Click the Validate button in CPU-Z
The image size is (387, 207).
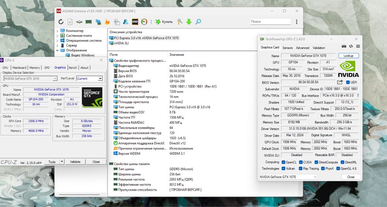[x=75, y=162]
